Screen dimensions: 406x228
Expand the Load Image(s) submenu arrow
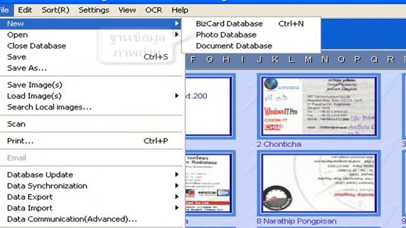point(177,96)
